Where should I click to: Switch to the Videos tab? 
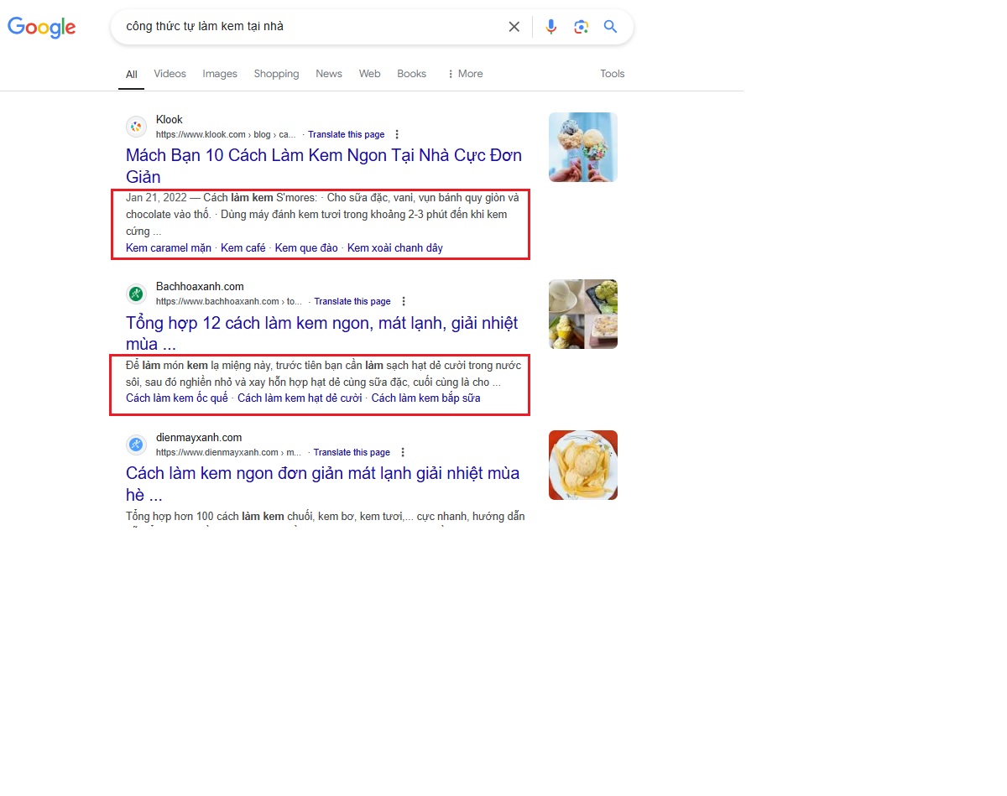[x=170, y=74]
